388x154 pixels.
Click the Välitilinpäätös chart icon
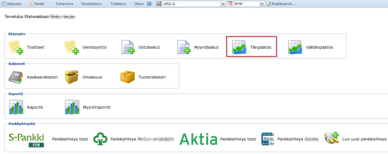295,47
